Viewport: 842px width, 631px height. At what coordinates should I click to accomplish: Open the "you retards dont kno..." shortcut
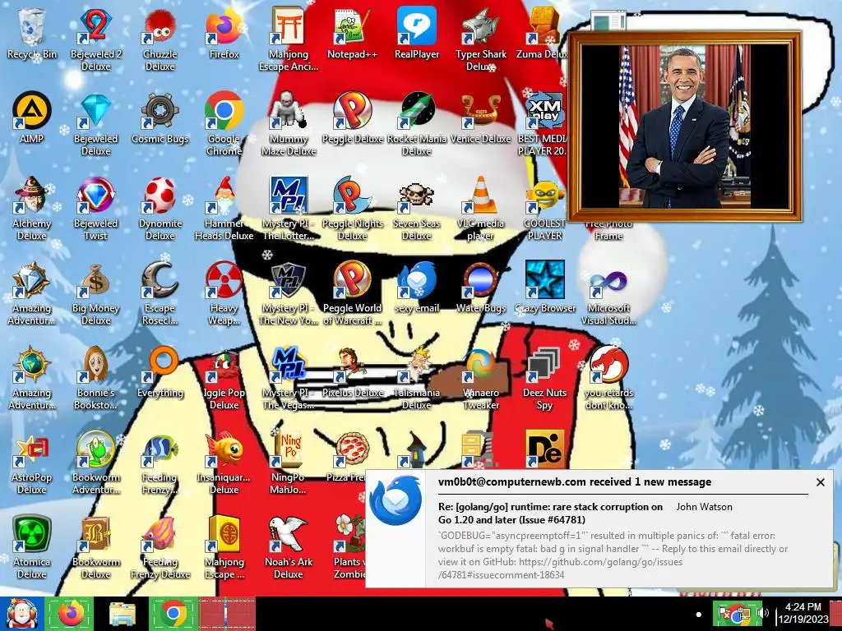tap(608, 378)
